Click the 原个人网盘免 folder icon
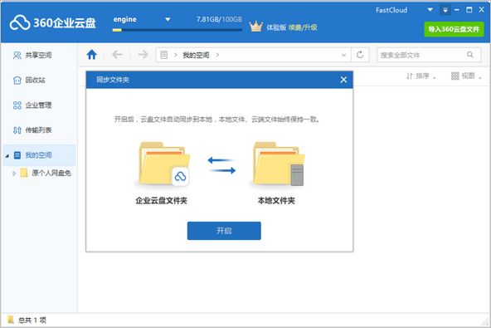 pos(24,173)
